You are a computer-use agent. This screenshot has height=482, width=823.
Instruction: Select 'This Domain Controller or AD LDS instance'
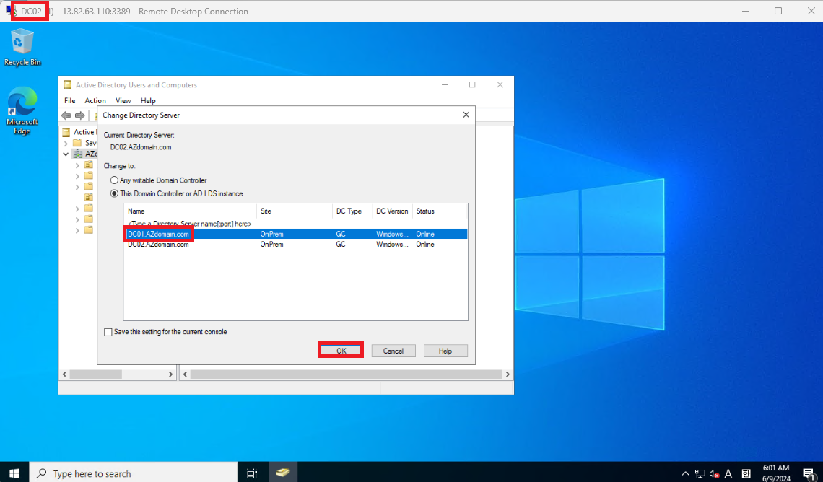pos(114,193)
